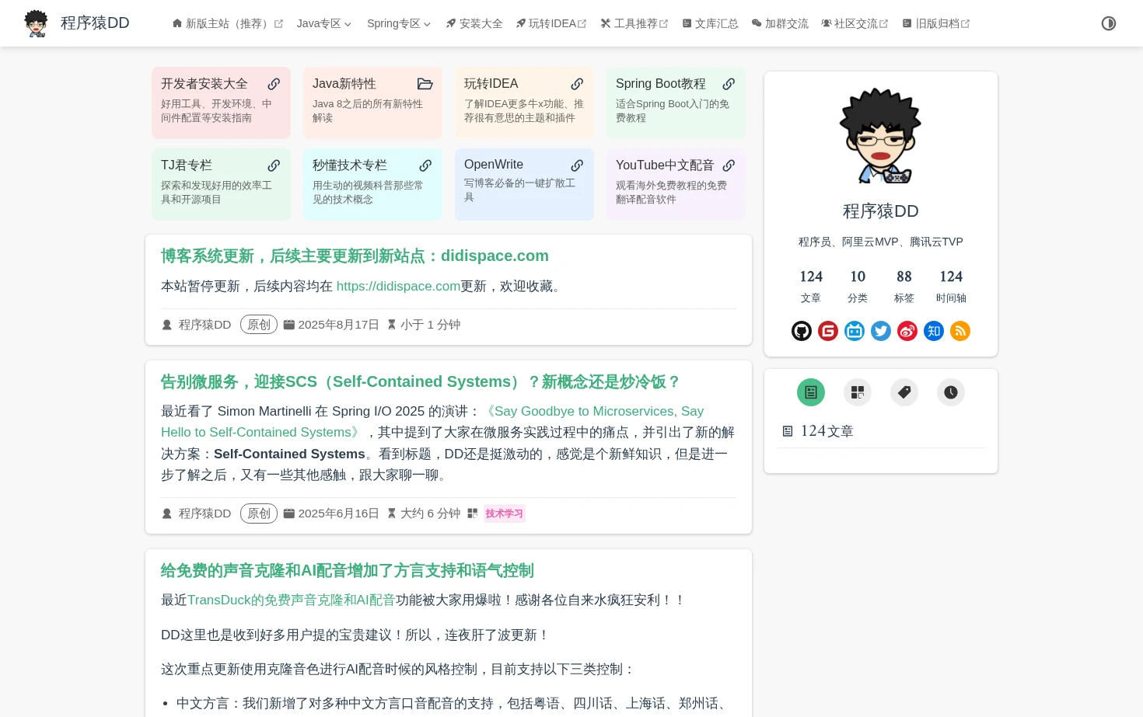Click the link icon on OpenWrite card
Image resolution: width=1143 pixels, height=717 pixels.
(577, 165)
